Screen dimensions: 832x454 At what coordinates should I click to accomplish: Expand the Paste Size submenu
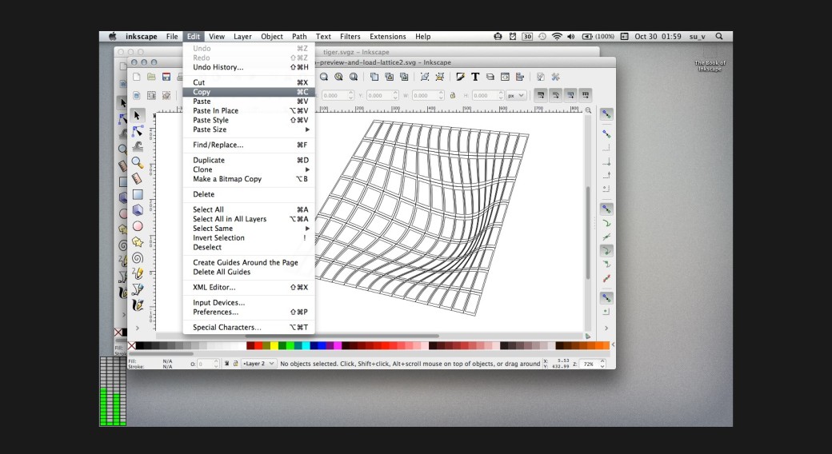click(x=248, y=129)
